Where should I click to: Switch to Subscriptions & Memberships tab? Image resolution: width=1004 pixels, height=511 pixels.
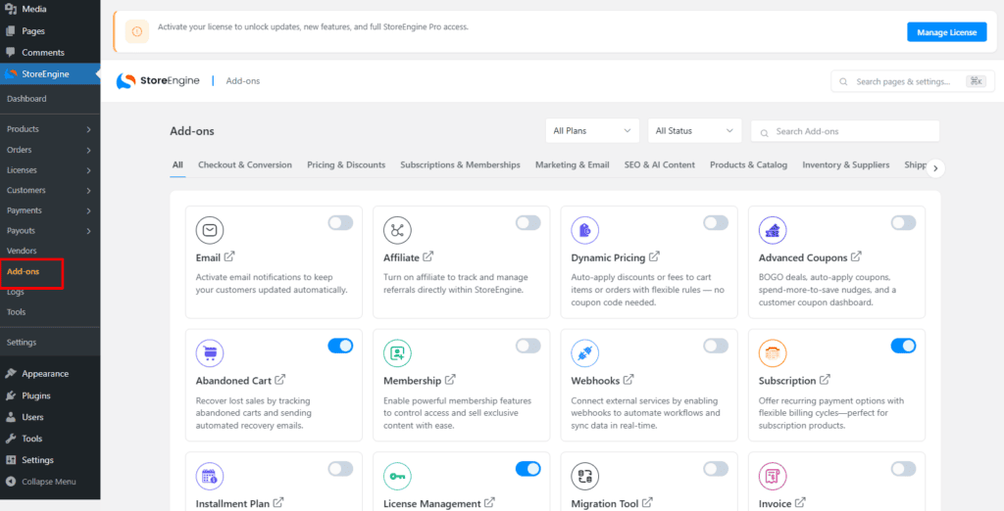[461, 165]
